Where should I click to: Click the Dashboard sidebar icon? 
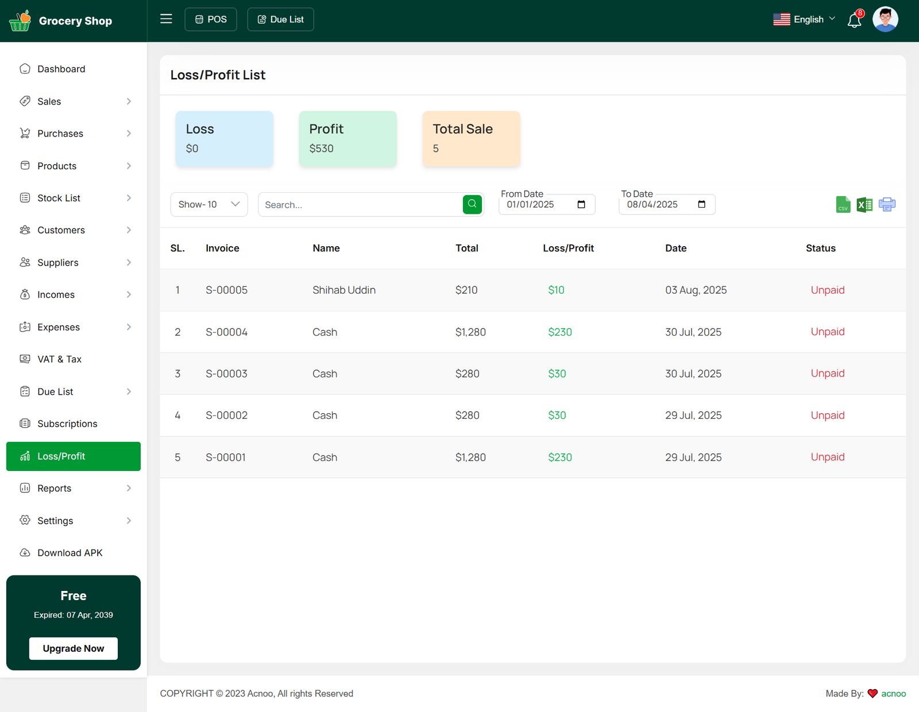(25, 69)
